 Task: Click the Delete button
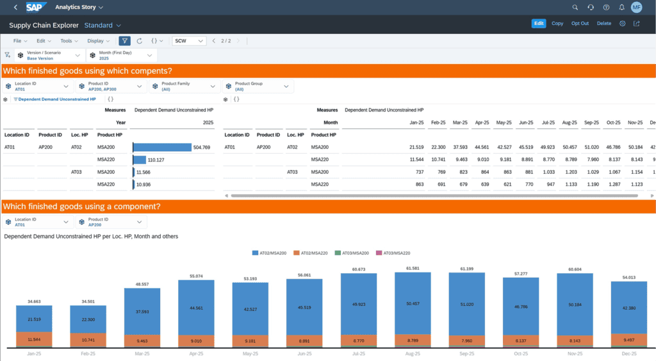(x=603, y=24)
